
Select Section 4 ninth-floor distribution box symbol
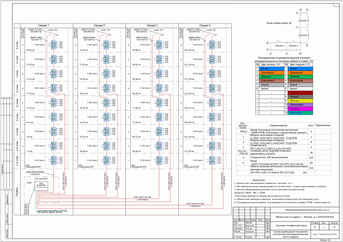tap(212, 45)
